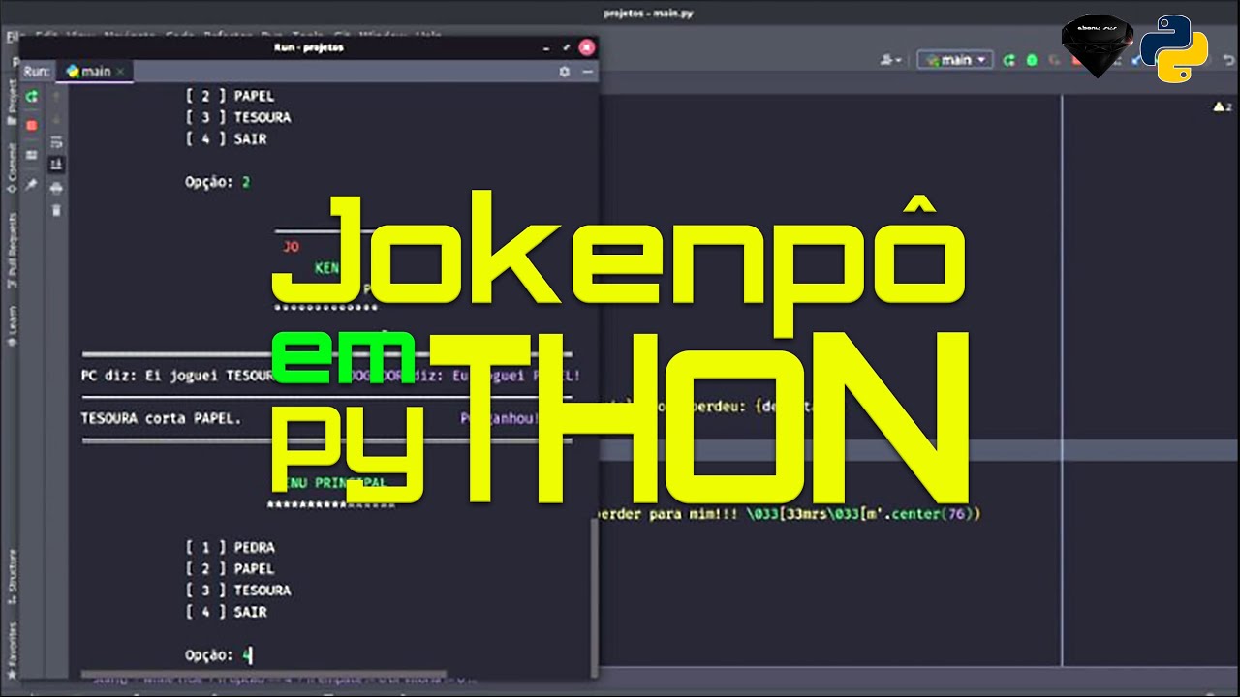The image size is (1240, 697).
Task: Click the lower '[ 4 ] SAIR' console line
Action: pos(226,612)
